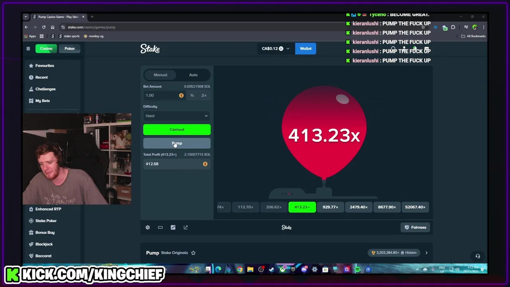Click the 929.77× multiplier chip

[330, 207]
